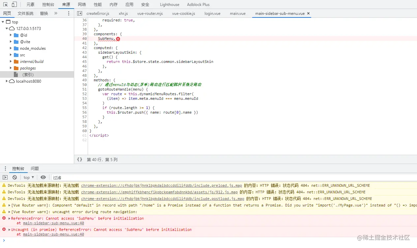Click the pretty print braces icon

tap(79, 159)
